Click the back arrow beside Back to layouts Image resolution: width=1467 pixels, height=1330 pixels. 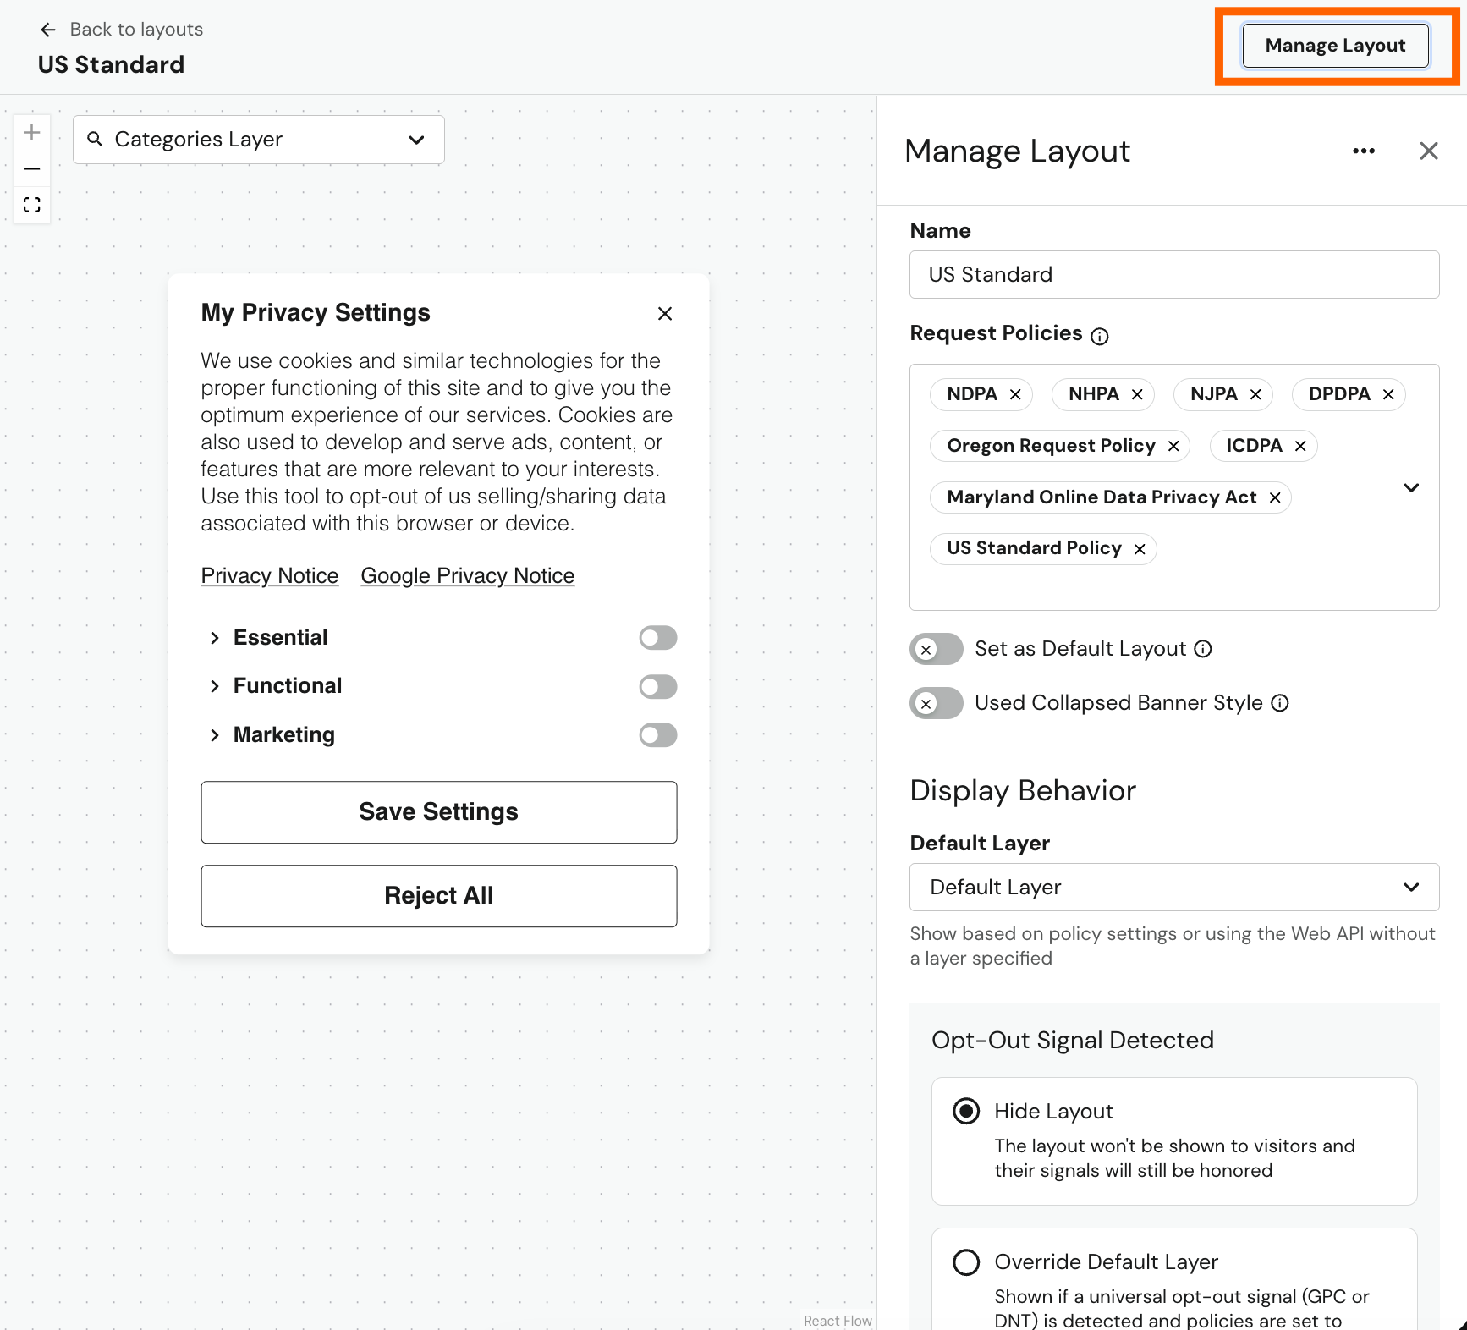click(47, 29)
